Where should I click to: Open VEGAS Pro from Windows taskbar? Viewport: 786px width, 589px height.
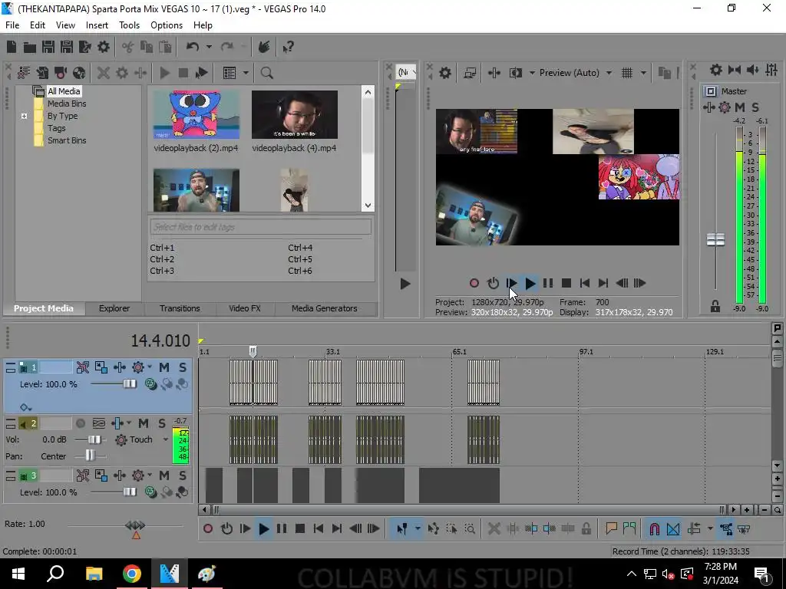coord(170,574)
